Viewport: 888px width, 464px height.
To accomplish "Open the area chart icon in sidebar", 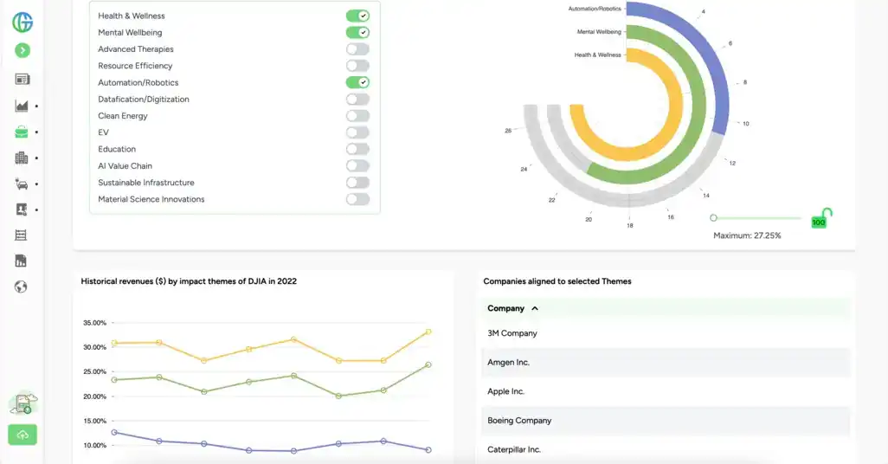I will pos(23,106).
